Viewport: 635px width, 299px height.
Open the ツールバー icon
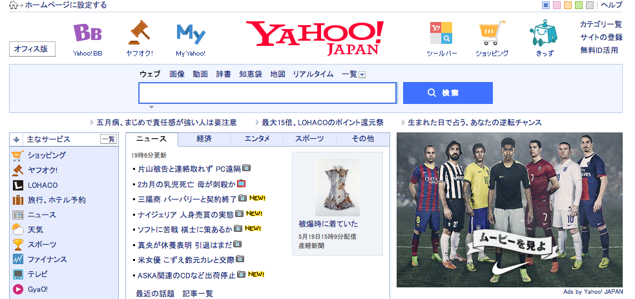[441, 33]
